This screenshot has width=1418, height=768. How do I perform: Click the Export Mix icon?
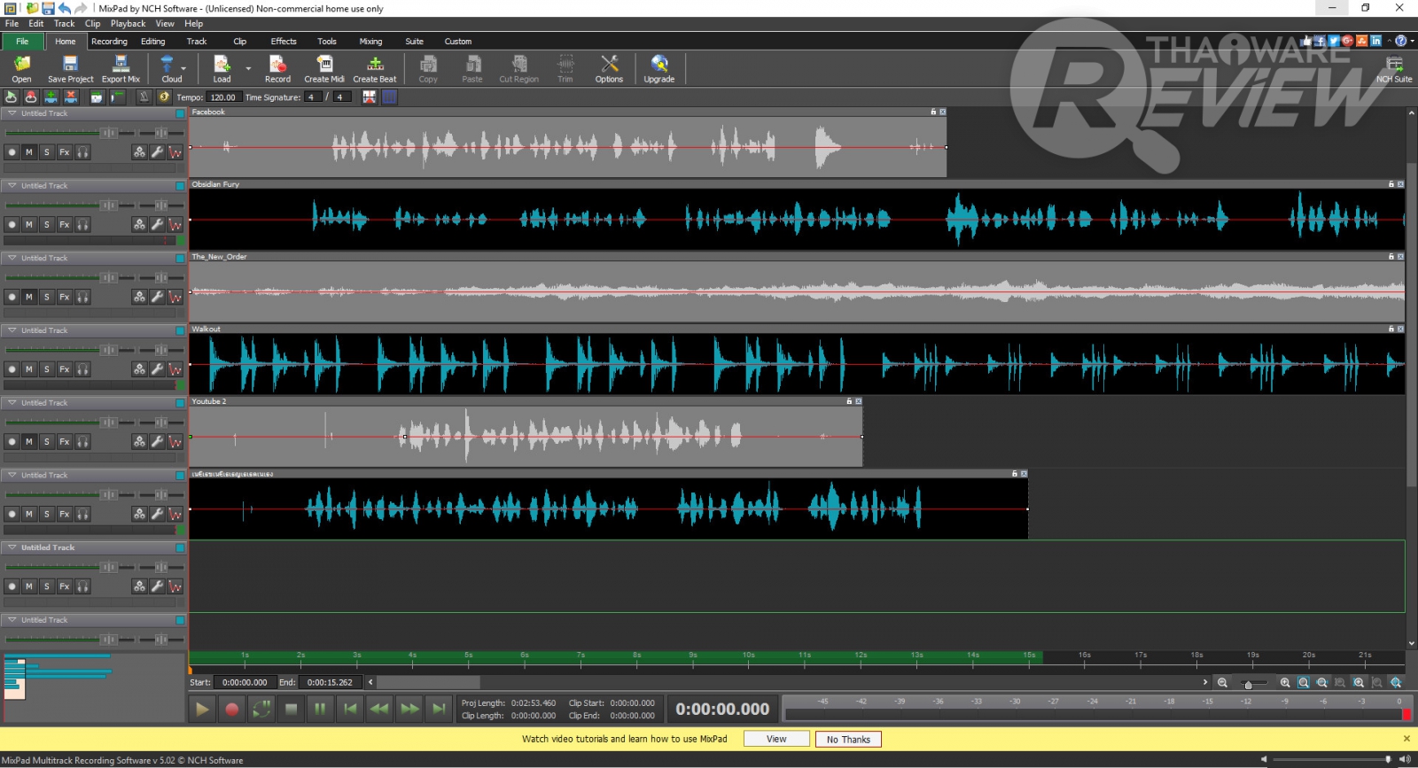121,67
